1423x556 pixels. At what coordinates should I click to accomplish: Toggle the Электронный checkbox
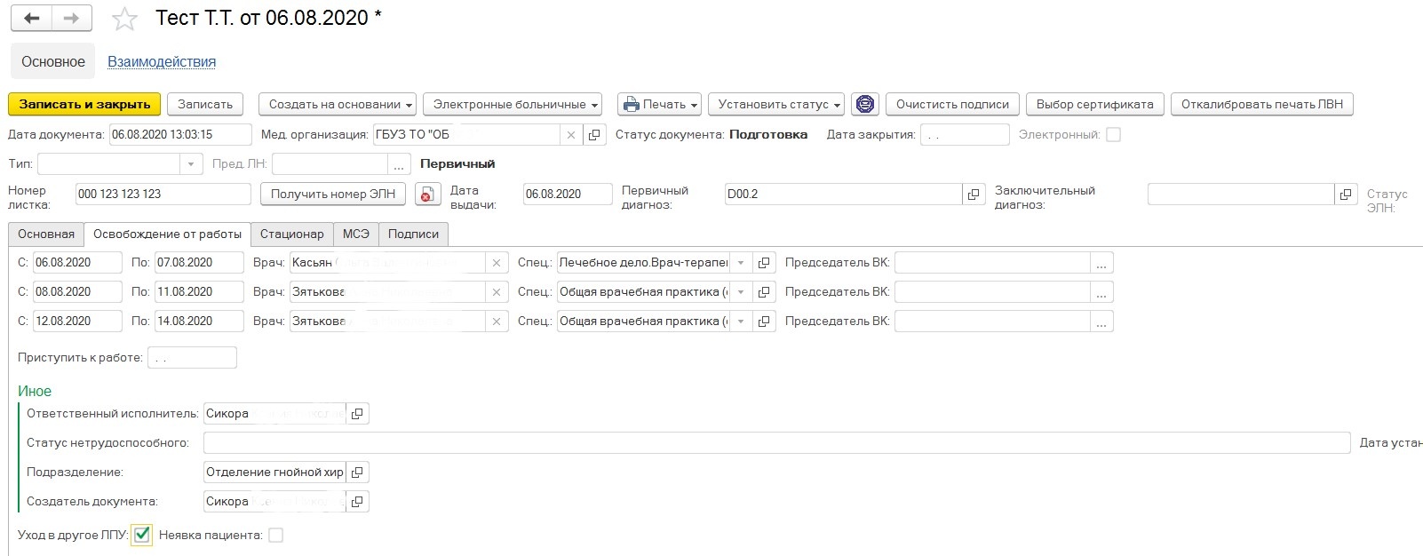[1113, 135]
